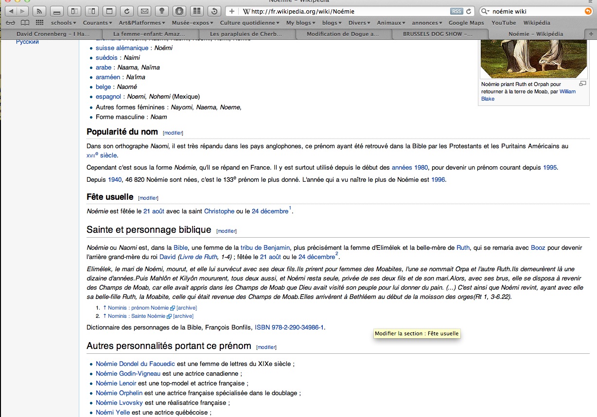Open Top Sites grid icon in bookmarks bar
This screenshot has width=597, height=417.
(40, 23)
